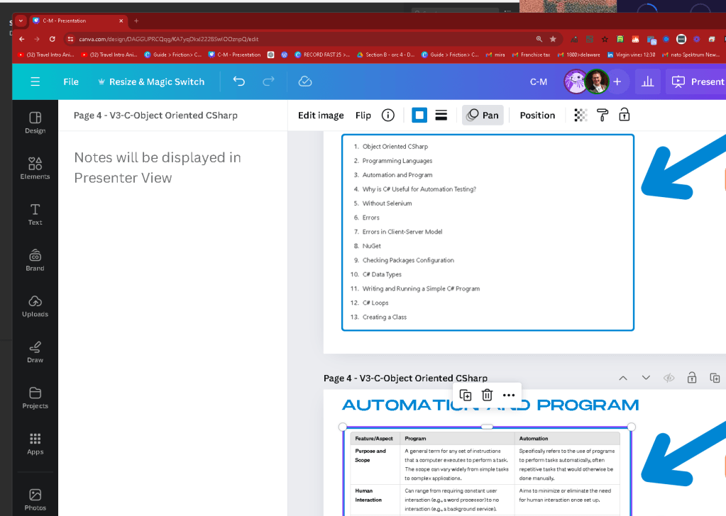Screen dimensions: 726x516
Task: Open the Brand side panel
Action: (x=35, y=260)
